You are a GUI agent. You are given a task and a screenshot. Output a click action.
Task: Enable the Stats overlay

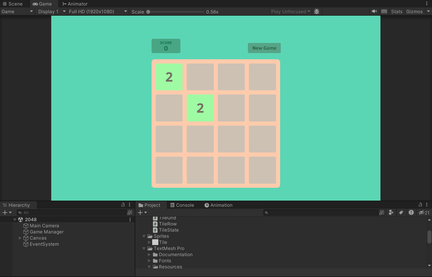(396, 11)
